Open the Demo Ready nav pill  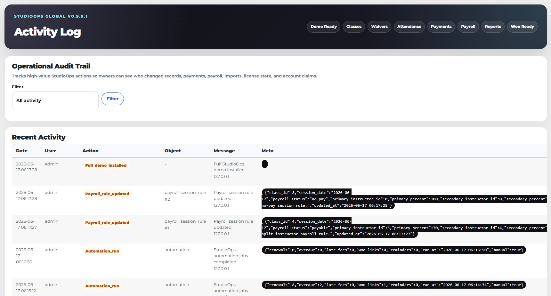point(324,27)
